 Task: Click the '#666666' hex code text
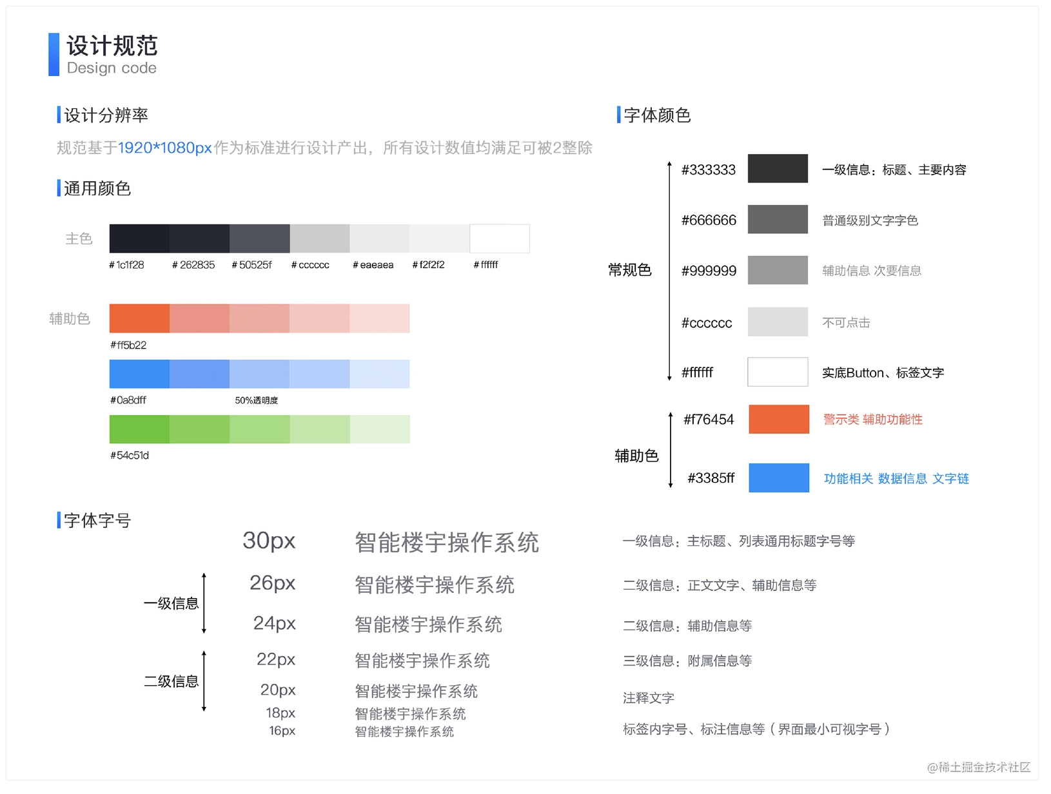click(709, 220)
